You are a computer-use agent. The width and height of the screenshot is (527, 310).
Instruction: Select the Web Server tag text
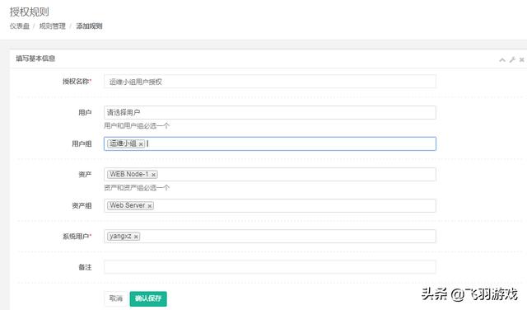pyautogui.click(x=128, y=205)
